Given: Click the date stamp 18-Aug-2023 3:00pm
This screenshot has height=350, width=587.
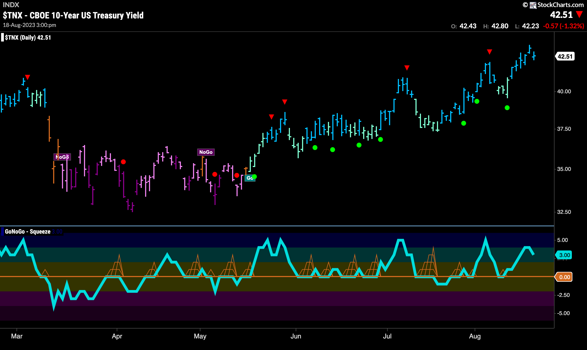Looking at the screenshot, I should (29, 25).
